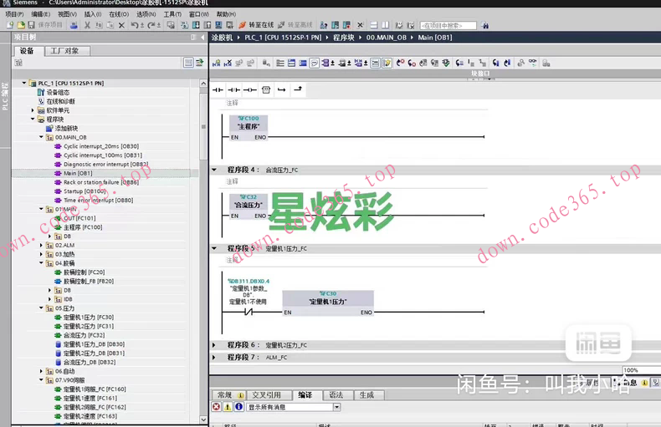Image resolution: width=661 pixels, height=427 pixels.
Task: Open the 编辑 (Edit) menu
Action: (x=40, y=14)
